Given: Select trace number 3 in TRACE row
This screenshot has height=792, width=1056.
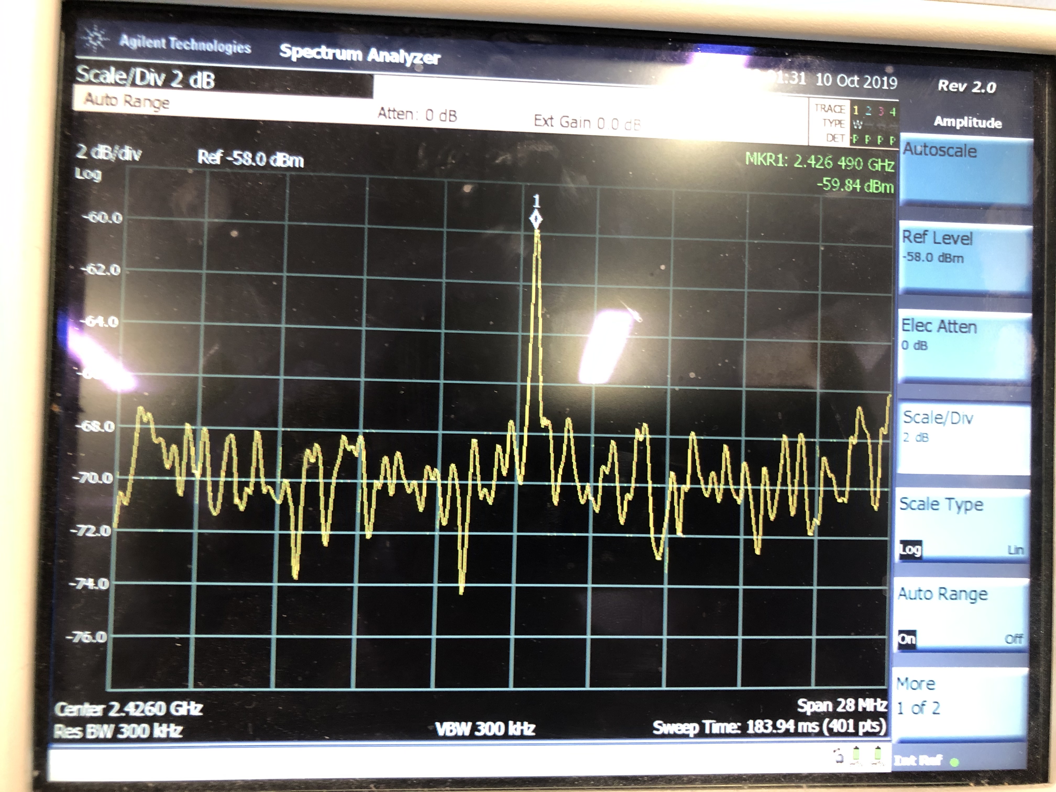Looking at the screenshot, I should point(881,111).
